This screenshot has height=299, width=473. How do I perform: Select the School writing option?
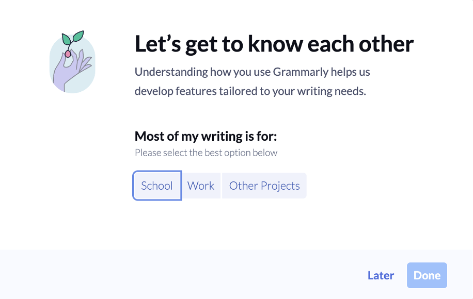point(157,186)
